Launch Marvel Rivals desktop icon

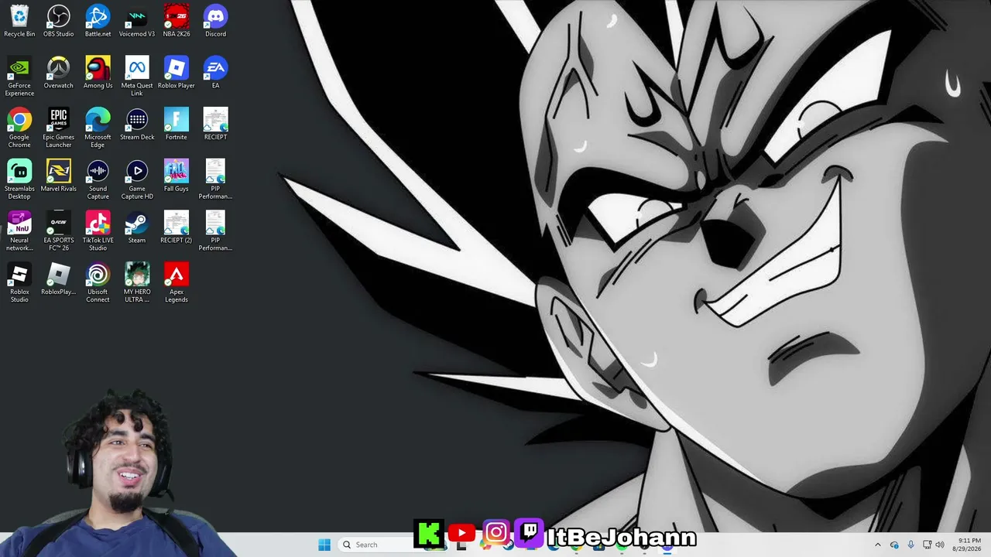pyautogui.click(x=59, y=176)
